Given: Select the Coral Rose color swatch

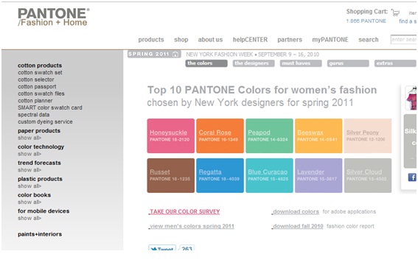Looking at the screenshot, I should tap(220, 135).
